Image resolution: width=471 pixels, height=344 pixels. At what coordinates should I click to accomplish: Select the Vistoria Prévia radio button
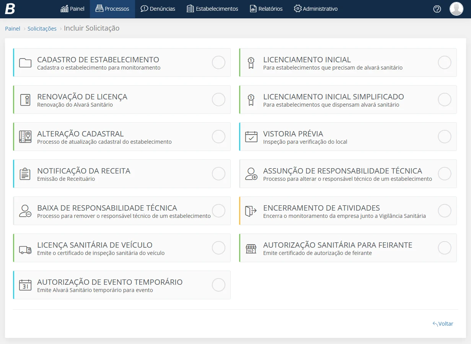[x=445, y=136]
